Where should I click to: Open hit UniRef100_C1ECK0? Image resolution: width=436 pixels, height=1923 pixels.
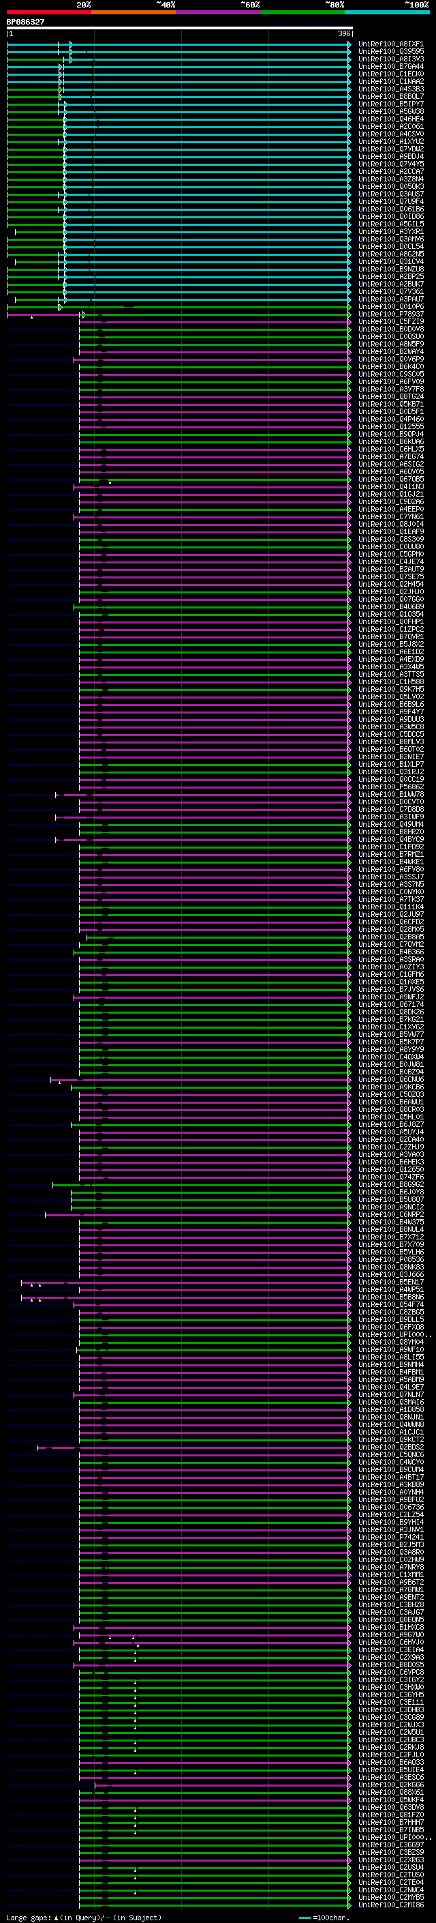pos(391,74)
